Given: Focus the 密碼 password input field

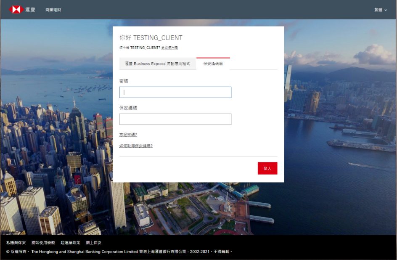Looking at the screenshot, I should pyautogui.click(x=175, y=93).
